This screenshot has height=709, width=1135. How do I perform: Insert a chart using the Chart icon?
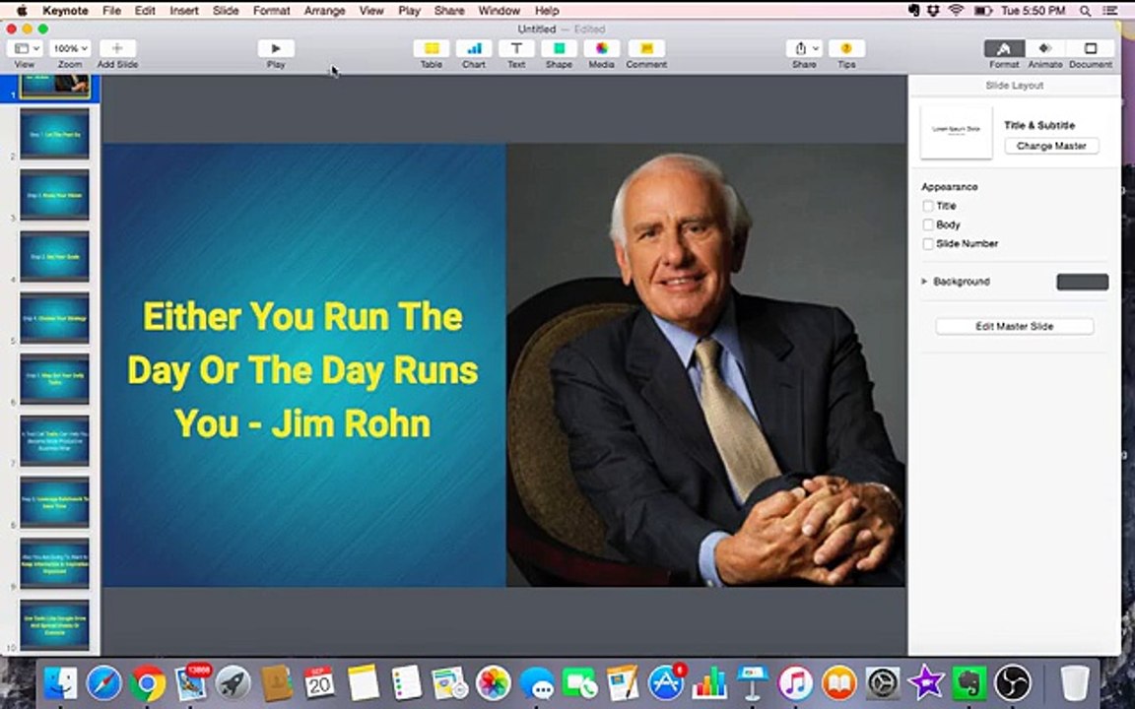coord(474,48)
